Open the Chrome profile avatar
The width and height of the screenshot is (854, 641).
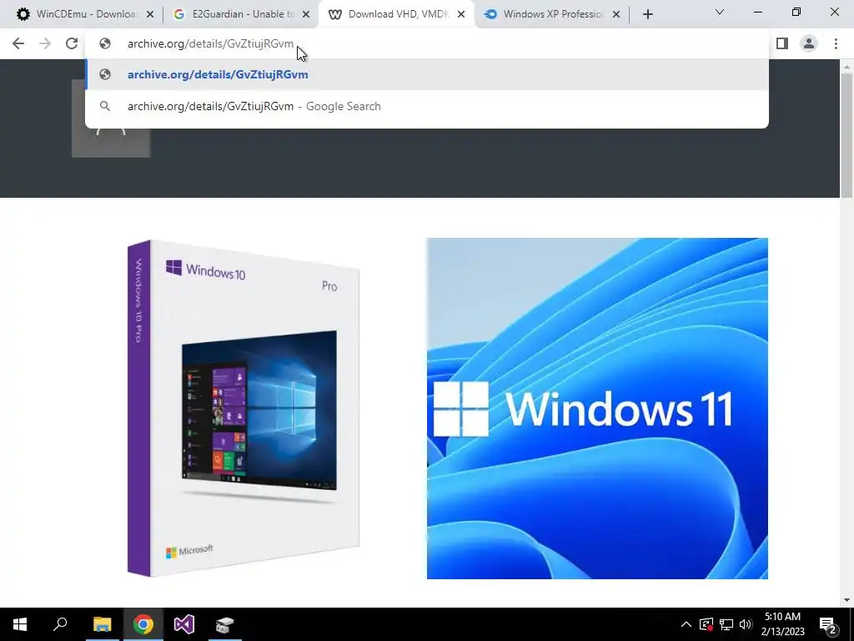pos(809,43)
